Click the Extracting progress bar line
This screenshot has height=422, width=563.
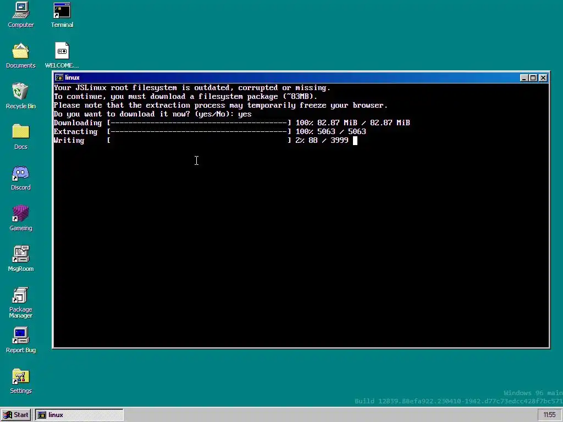pyautogui.click(x=210, y=132)
